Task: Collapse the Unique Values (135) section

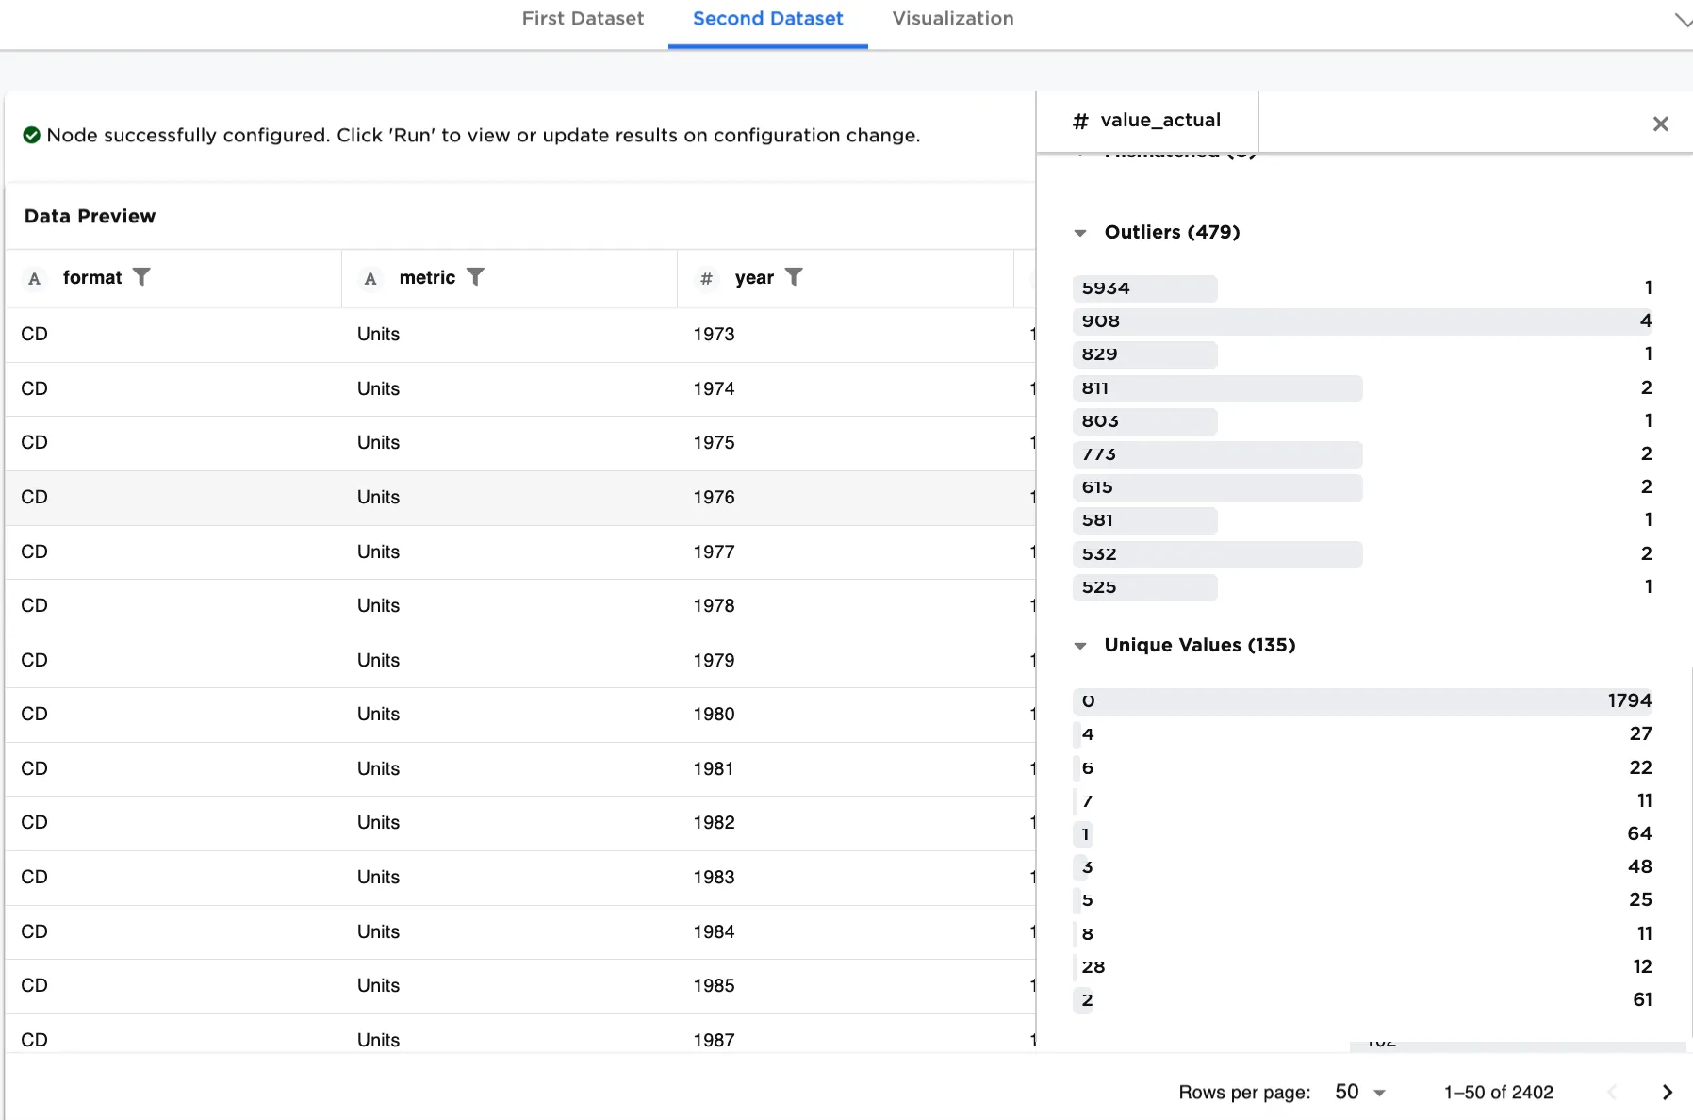Action: pyautogui.click(x=1080, y=646)
